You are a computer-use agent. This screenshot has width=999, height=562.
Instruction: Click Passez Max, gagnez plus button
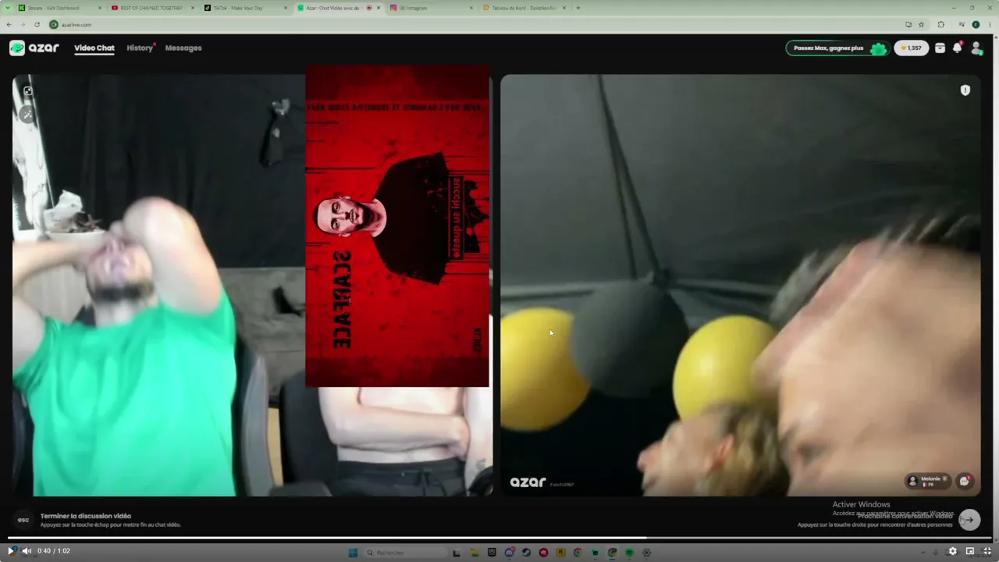click(x=837, y=48)
